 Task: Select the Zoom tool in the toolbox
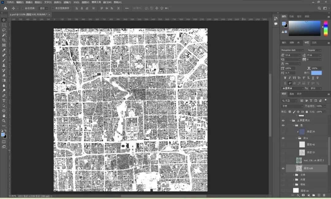(x=4, y=121)
